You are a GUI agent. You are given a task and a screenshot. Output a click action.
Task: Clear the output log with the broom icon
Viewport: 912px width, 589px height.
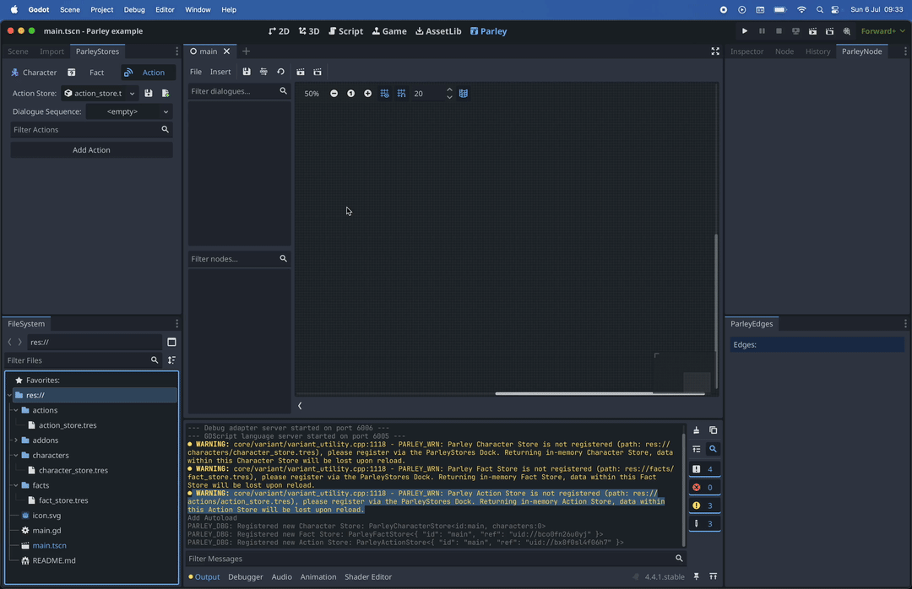tap(696, 430)
